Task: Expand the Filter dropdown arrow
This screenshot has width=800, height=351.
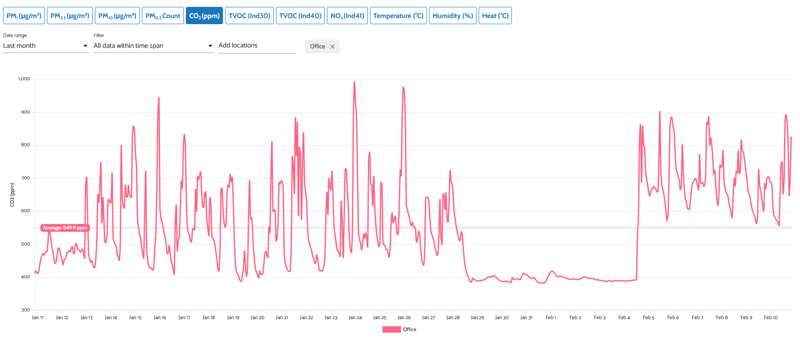Action: coord(210,46)
